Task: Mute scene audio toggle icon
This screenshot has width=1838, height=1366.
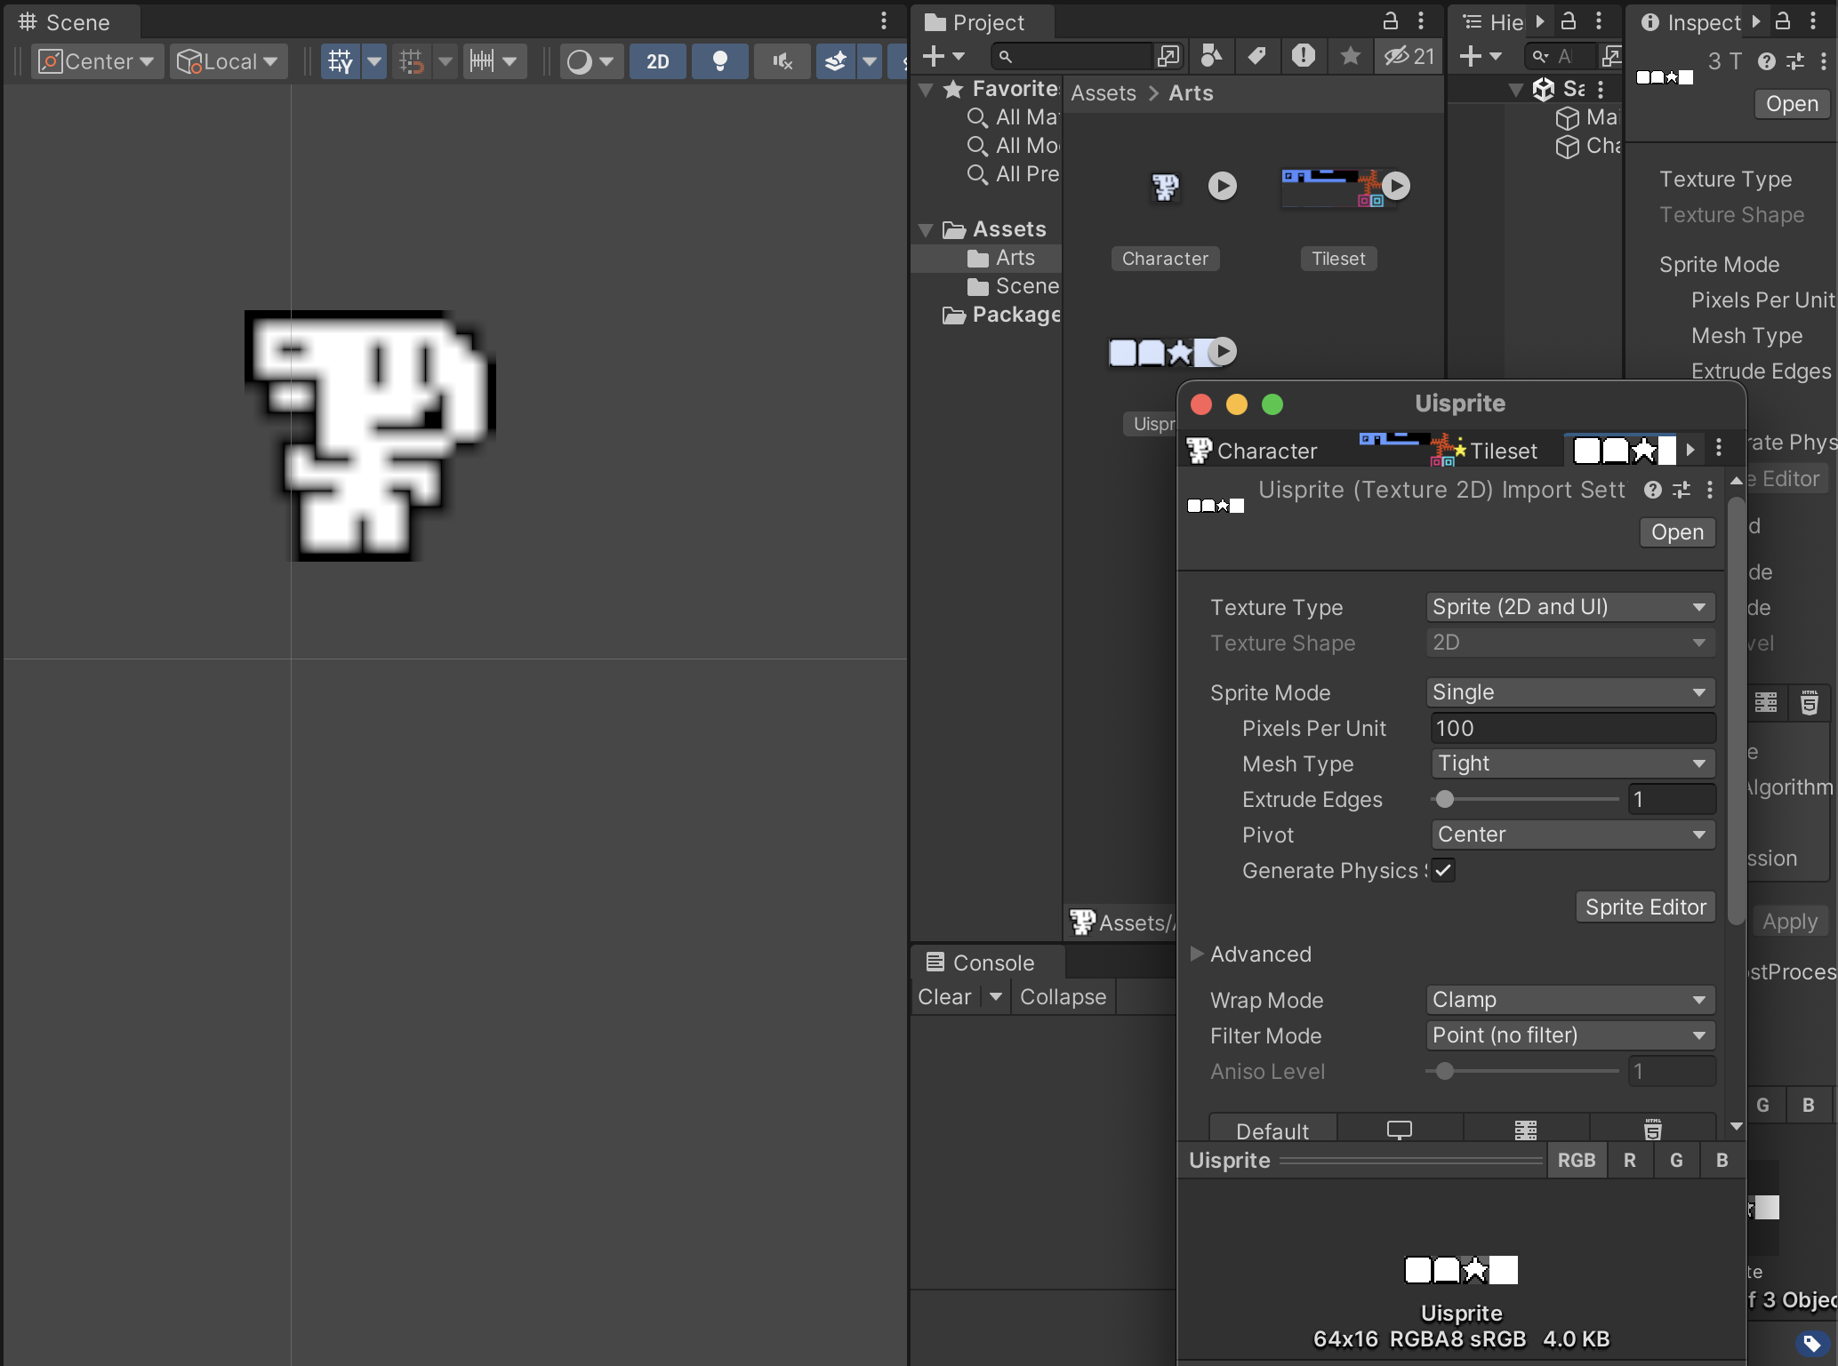Action: tap(782, 61)
